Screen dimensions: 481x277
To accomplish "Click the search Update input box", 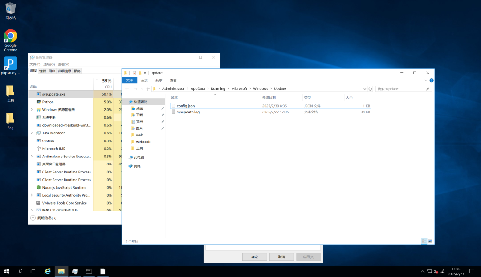I will click(401, 89).
